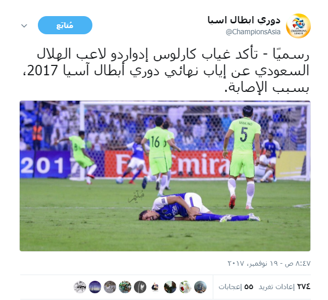Click the Makino number 5 player in photo
328x300 pixels.
(243, 157)
